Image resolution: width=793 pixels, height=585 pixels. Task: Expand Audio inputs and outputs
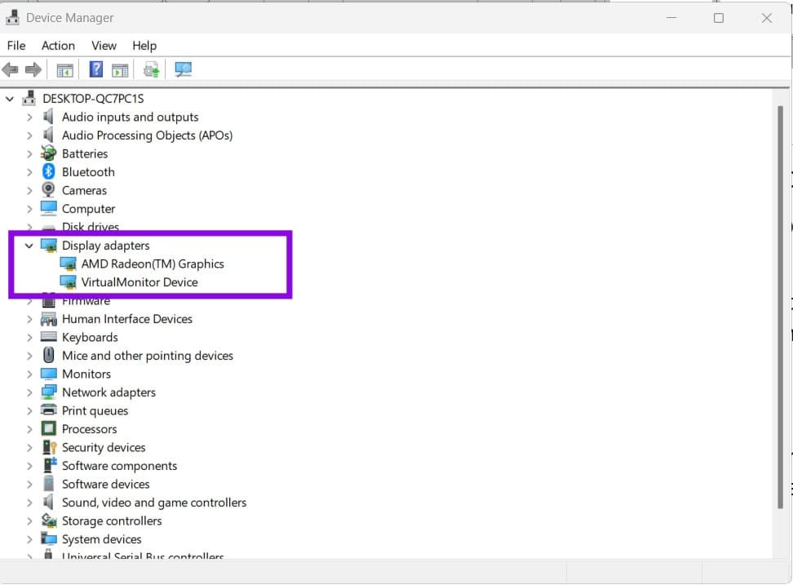pos(29,117)
